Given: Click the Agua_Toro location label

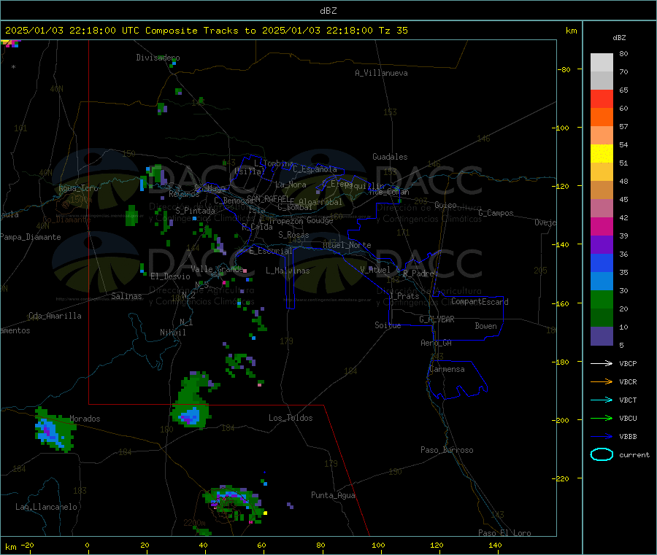Looking at the screenshot, I should coord(78,188).
